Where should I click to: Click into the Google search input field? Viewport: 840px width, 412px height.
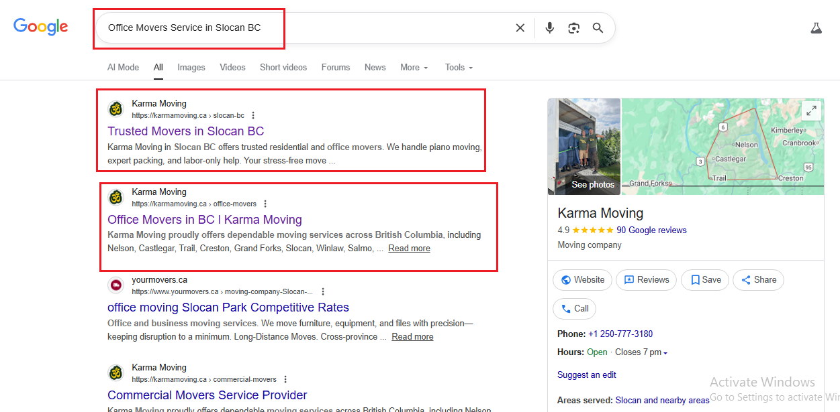pos(302,28)
